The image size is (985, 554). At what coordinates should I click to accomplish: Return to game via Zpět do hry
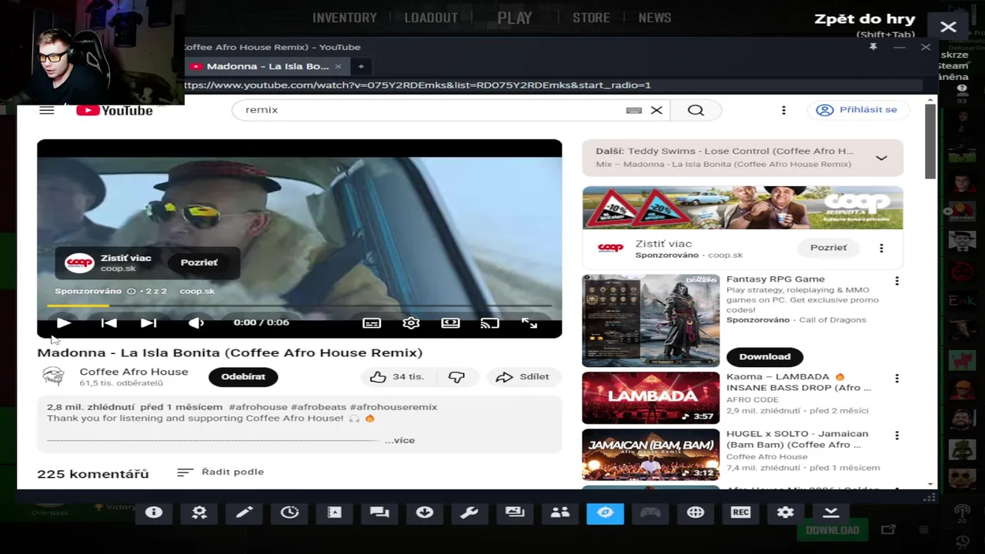[865, 19]
